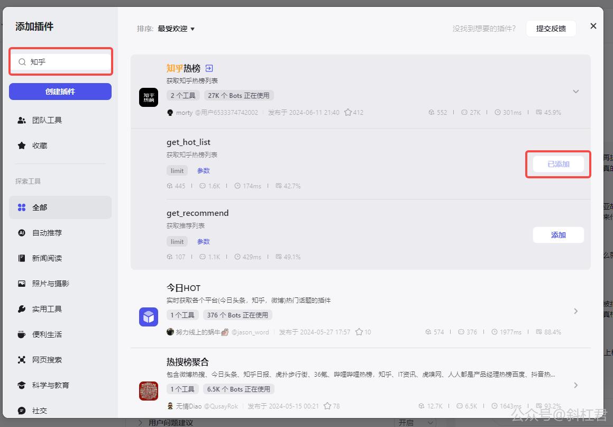
Task: Choose the 照片与摄影 picture icon
Action: pyautogui.click(x=22, y=284)
